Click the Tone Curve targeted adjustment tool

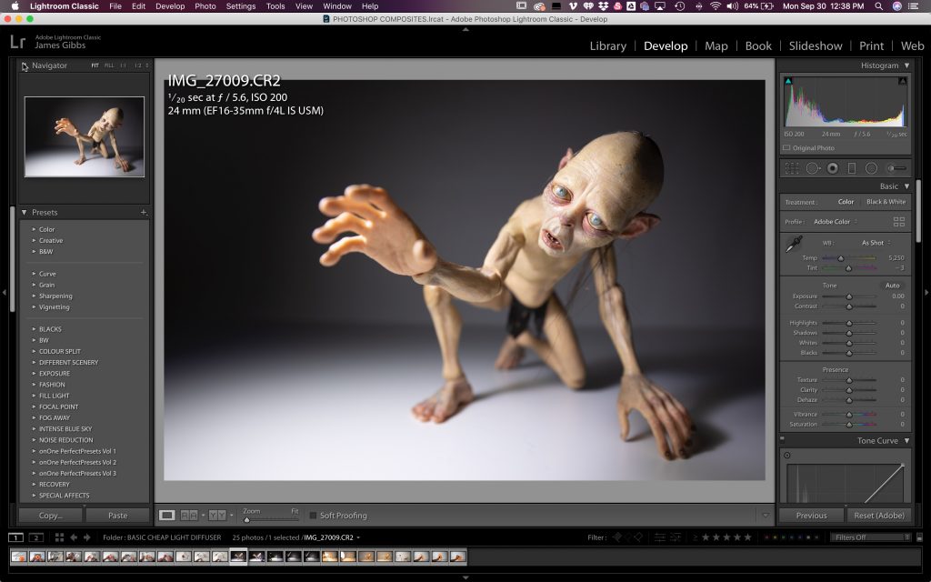[x=787, y=456]
